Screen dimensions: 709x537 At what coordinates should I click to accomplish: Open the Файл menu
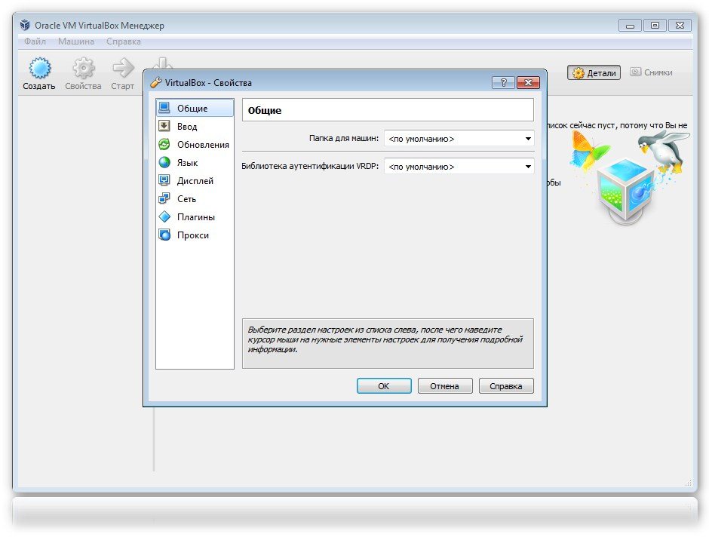tap(35, 41)
